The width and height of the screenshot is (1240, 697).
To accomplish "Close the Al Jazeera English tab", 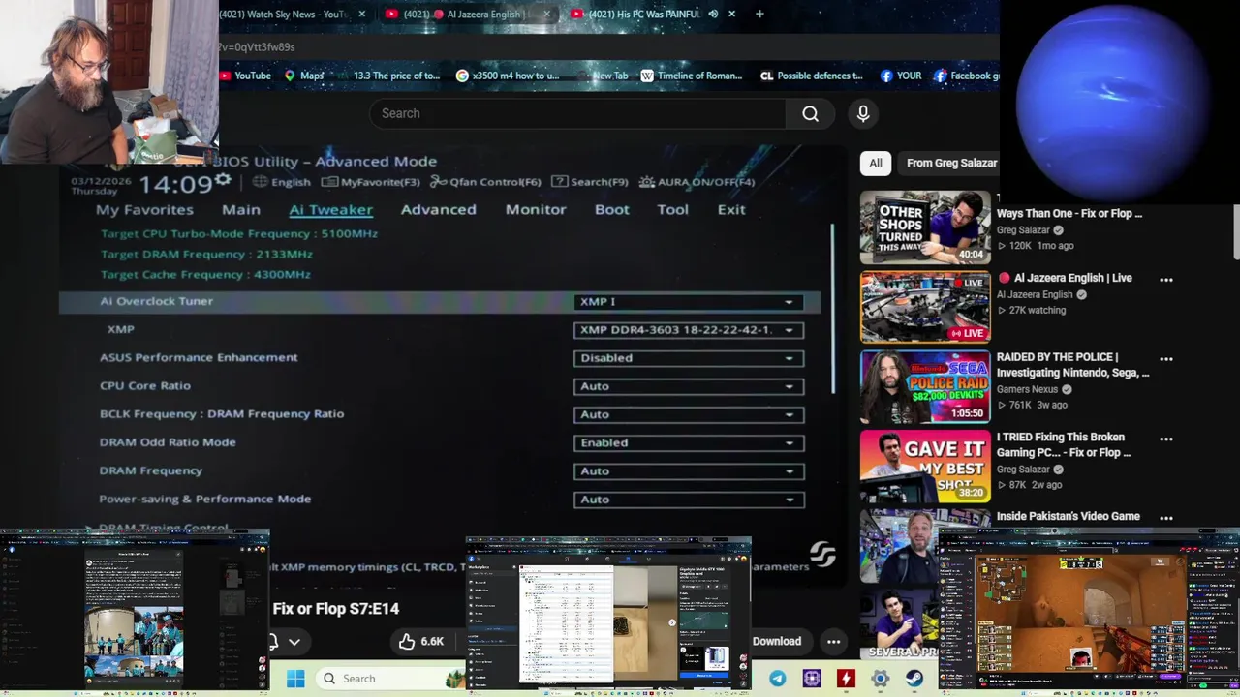I will [546, 15].
